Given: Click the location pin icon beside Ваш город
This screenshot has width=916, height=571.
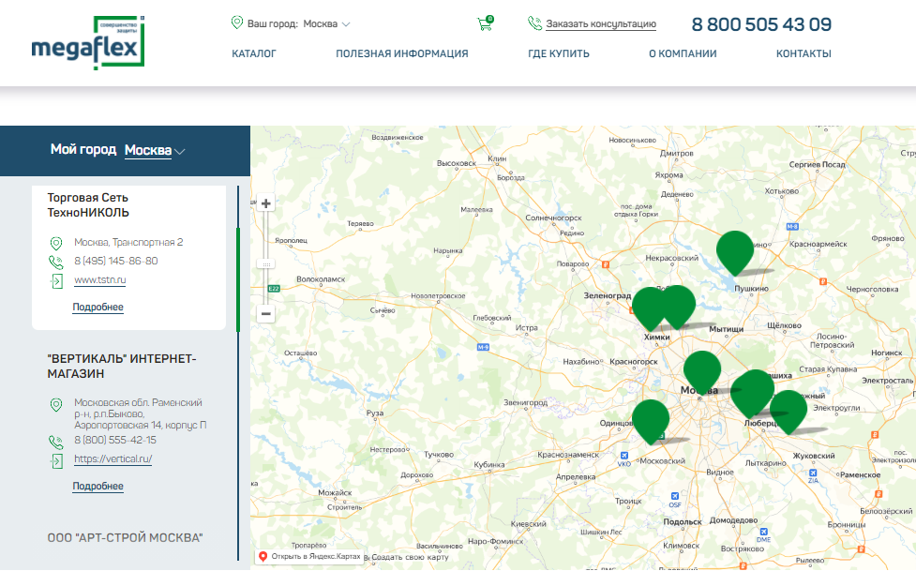Looking at the screenshot, I should pyautogui.click(x=236, y=23).
